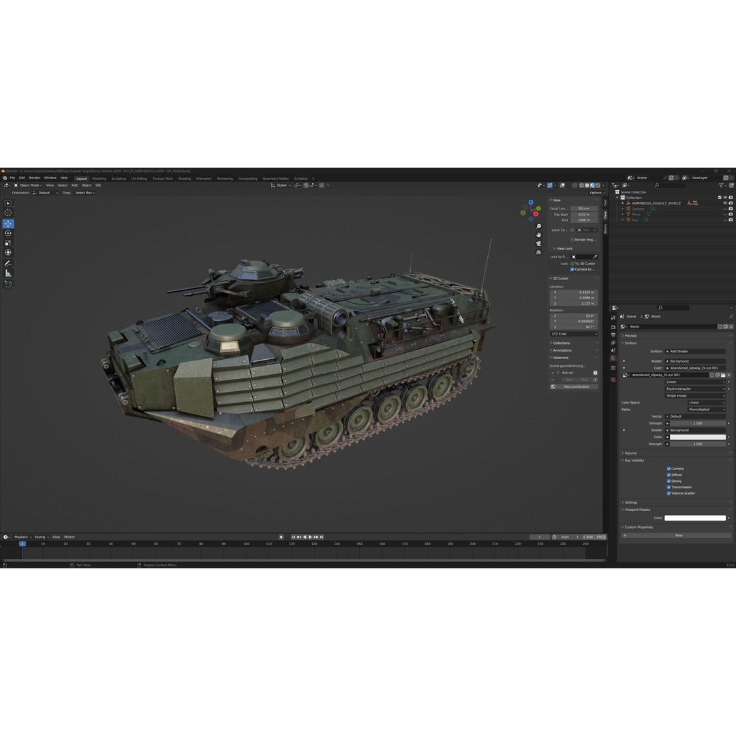The height and width of the screenshot is (736, 736).
Task: Enable Lock To 3D Cursor checkbox
Action: coord(572,264)
